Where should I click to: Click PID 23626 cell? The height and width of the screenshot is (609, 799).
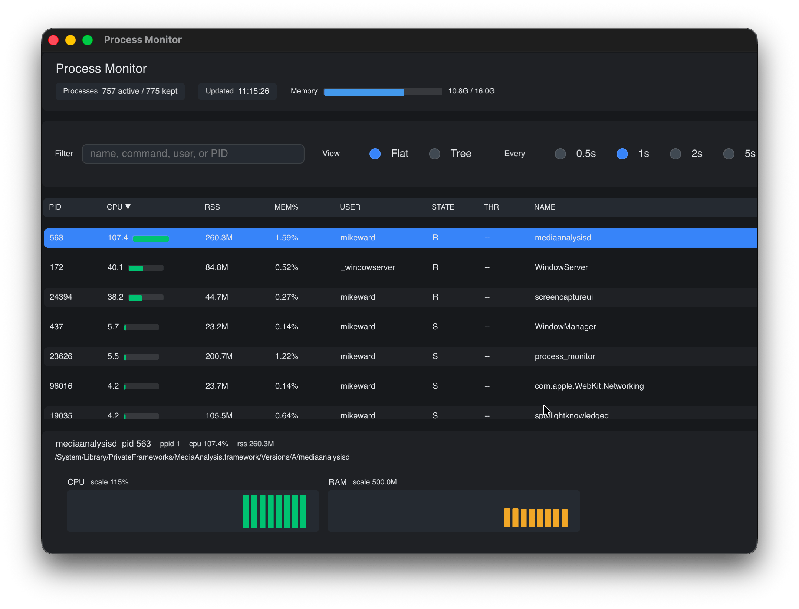[61, 356]
